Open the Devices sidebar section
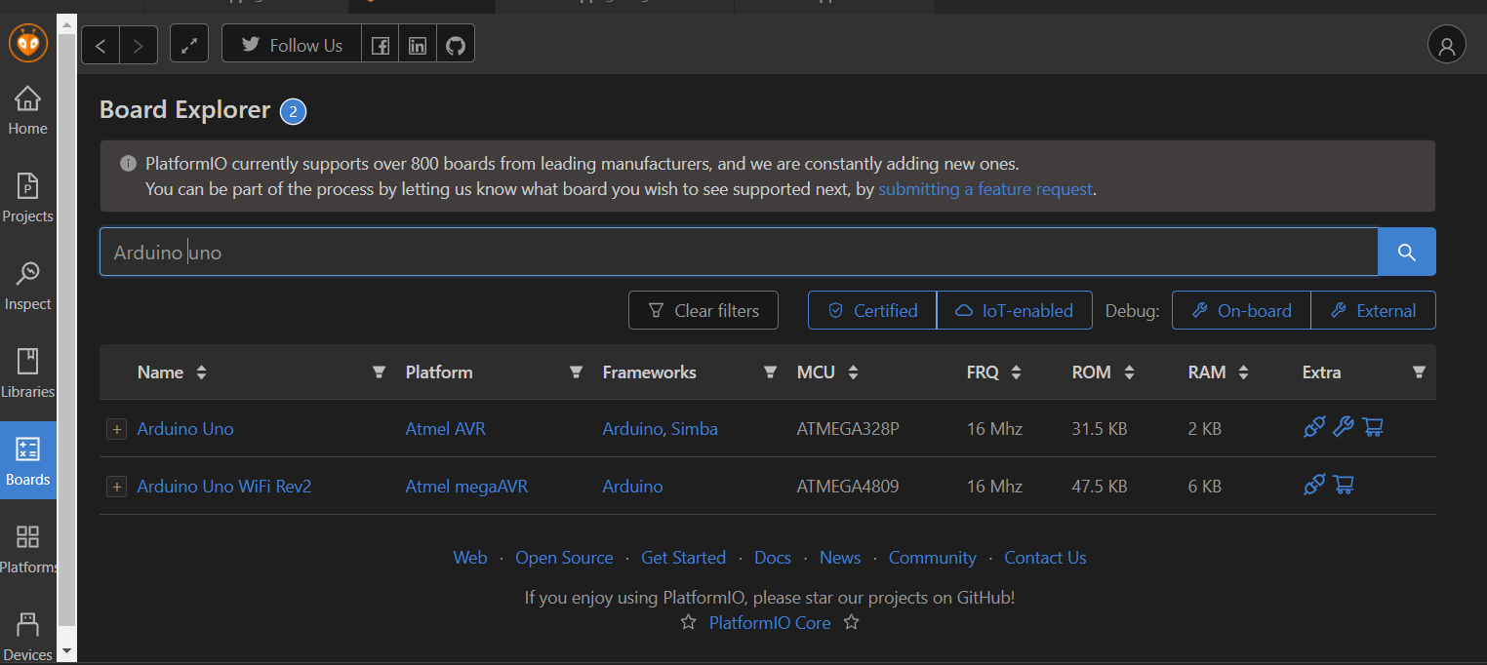1487x665 pixels. click(x=28, y=636)
